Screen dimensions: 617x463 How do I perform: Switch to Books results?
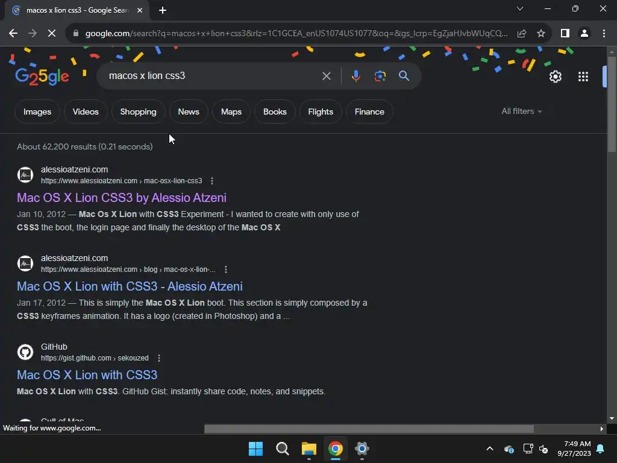point(275,112)
